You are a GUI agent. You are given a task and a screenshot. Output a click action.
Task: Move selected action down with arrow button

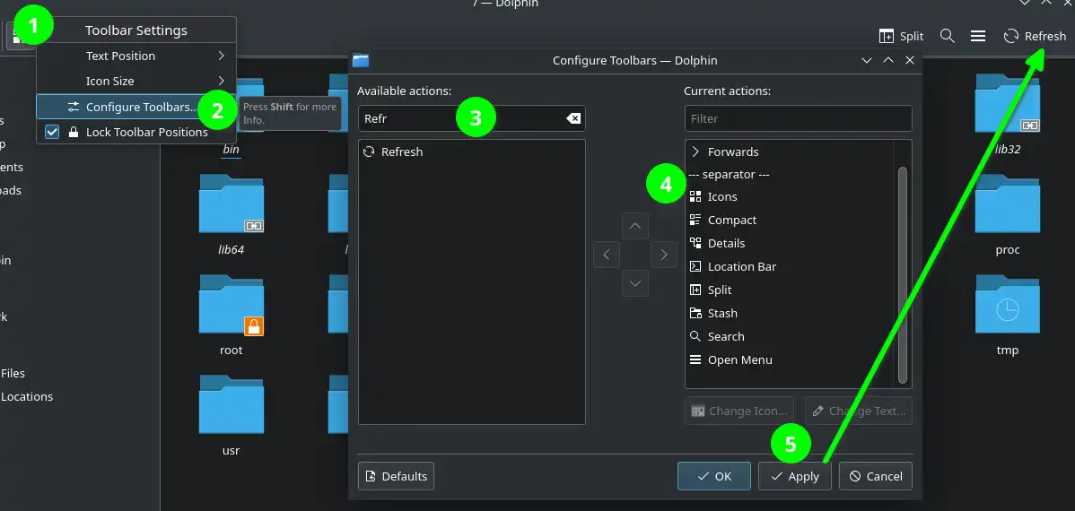point(634,283)
